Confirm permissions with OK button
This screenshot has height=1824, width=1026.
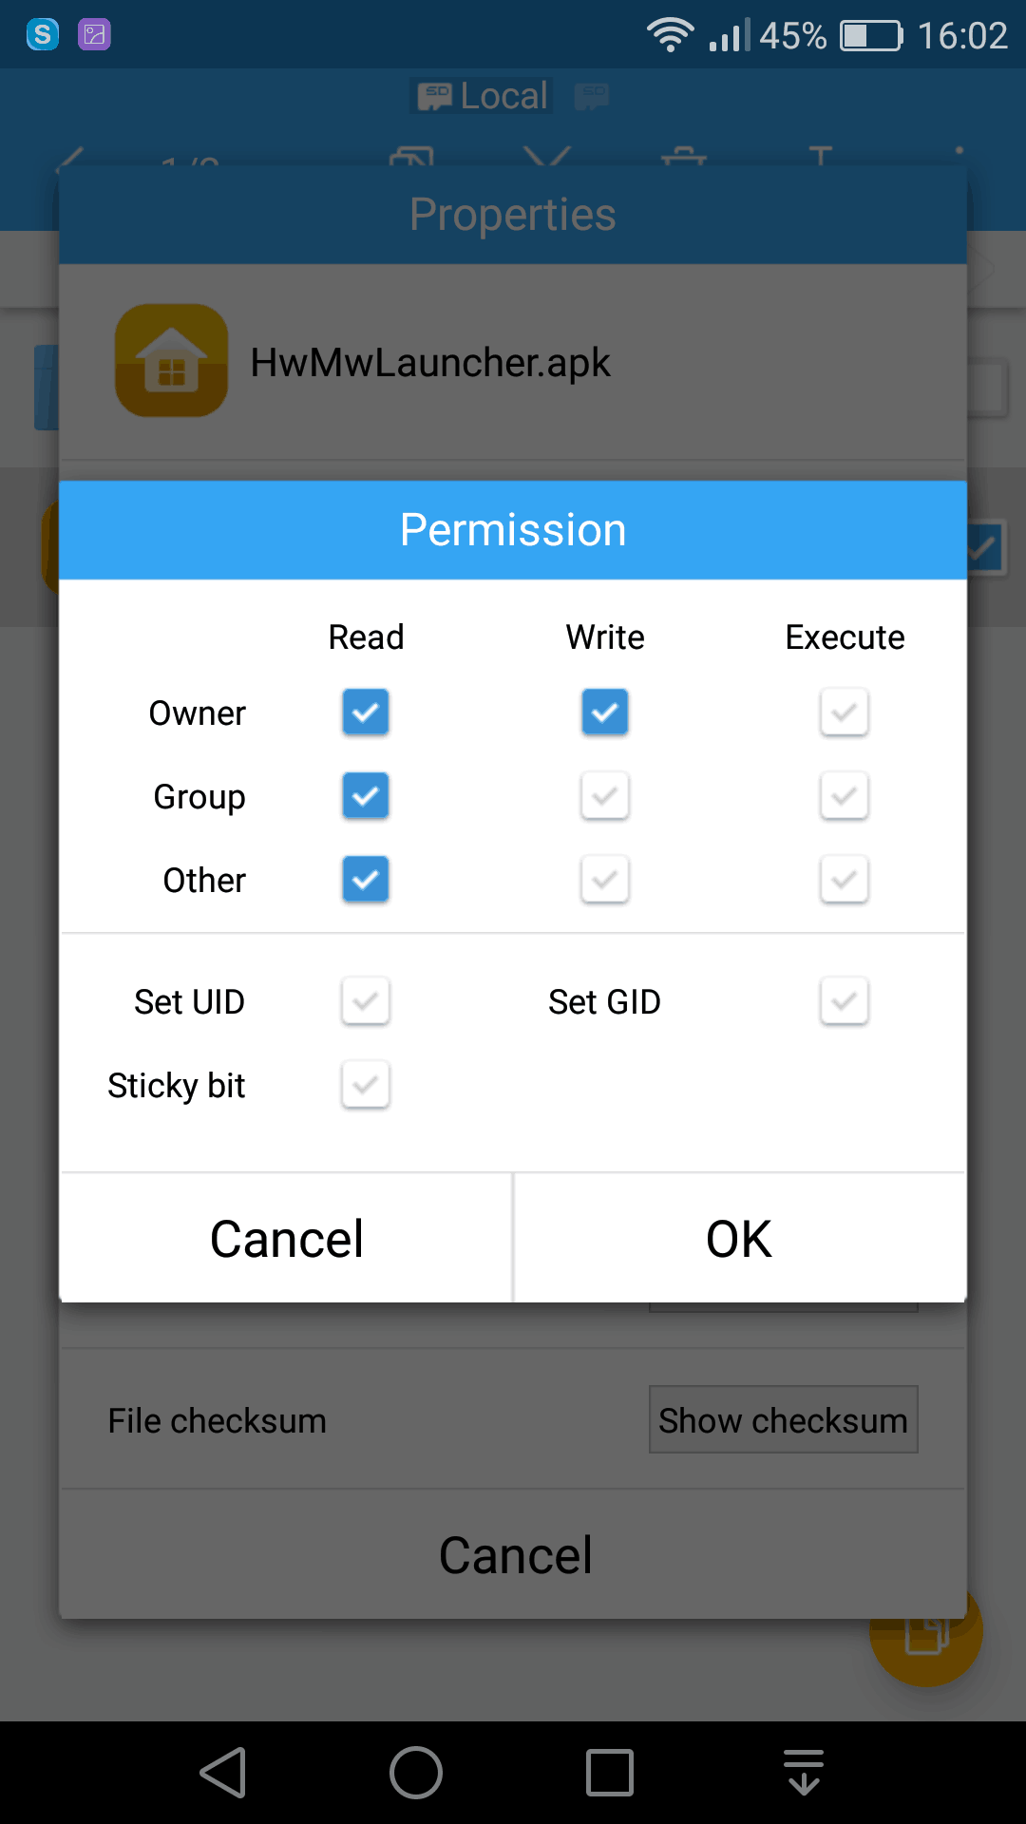[740, 1238]
